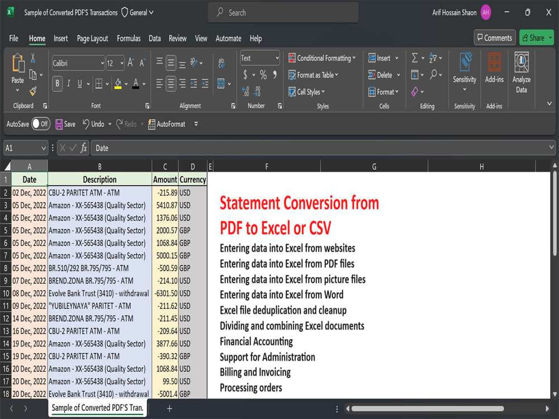Viewport: 559px width, 419px height.
Task: Click the Comments button
Action: click(495, 37)
